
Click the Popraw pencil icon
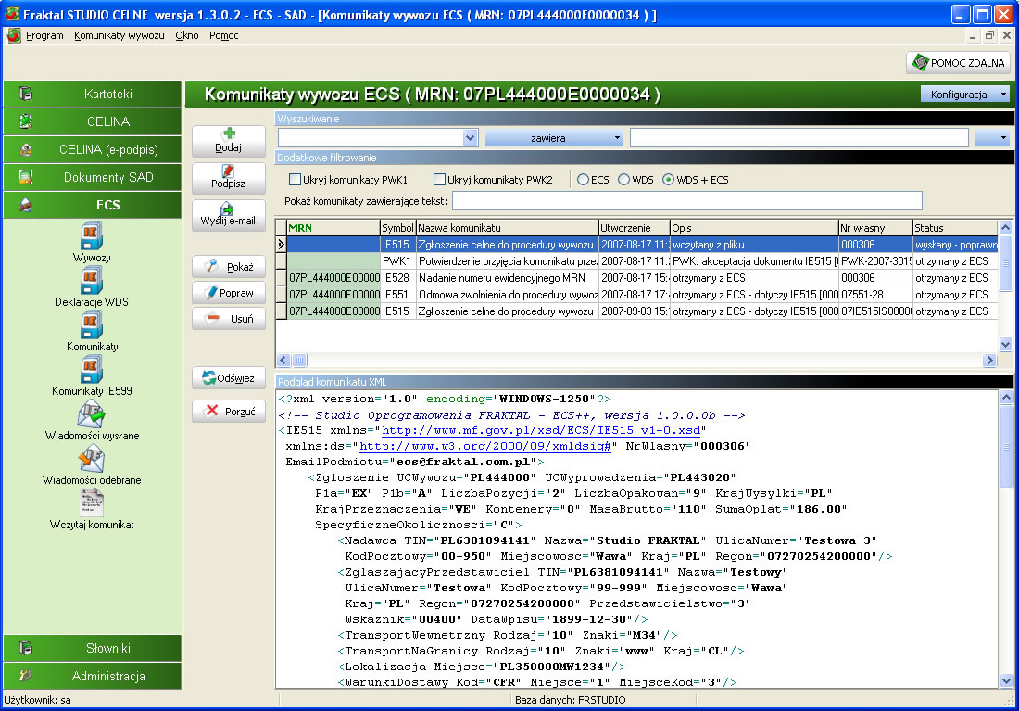210,293
